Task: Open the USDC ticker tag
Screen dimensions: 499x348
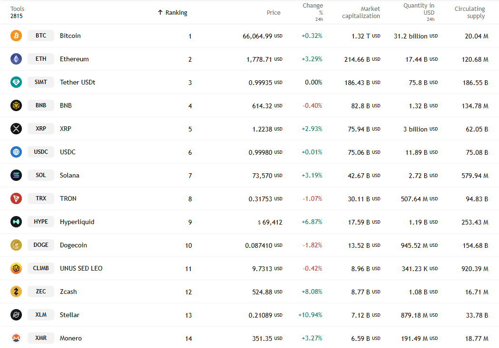Action: 41,152
